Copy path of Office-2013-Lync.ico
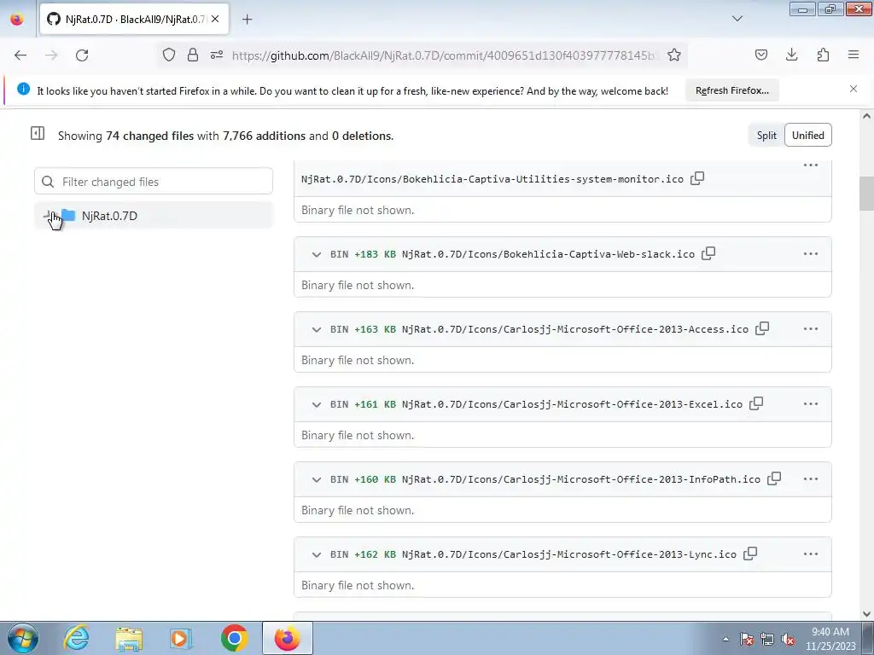 click(750, 554)
